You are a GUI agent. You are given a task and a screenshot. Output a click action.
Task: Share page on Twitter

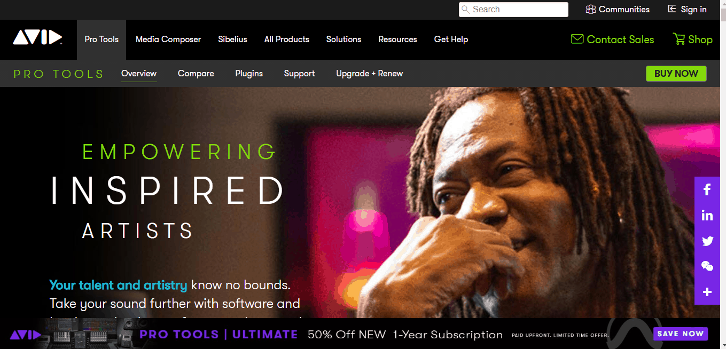707,241
